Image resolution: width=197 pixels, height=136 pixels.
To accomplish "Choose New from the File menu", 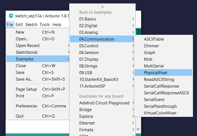I will [38, 32].
